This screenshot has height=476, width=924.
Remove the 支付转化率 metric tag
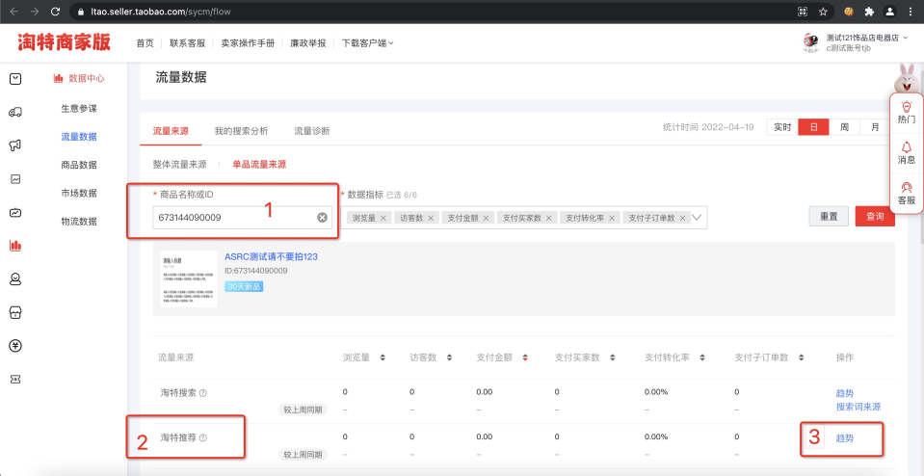(x=612, y=218)
